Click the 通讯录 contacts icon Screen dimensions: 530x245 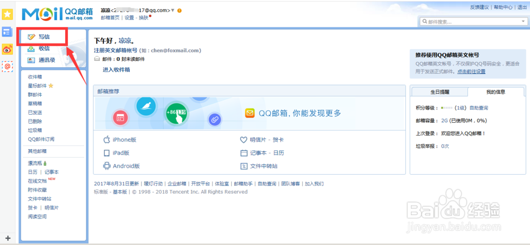(31, 60)
